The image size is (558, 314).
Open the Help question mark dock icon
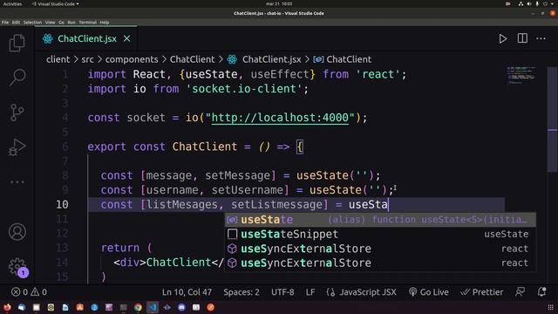click(94, 307)
